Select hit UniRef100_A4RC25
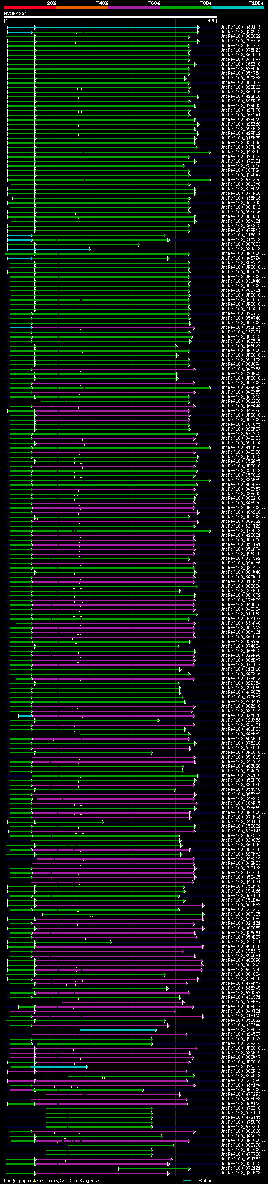Screen dimensions: 268x1184 tap(240, 692)
